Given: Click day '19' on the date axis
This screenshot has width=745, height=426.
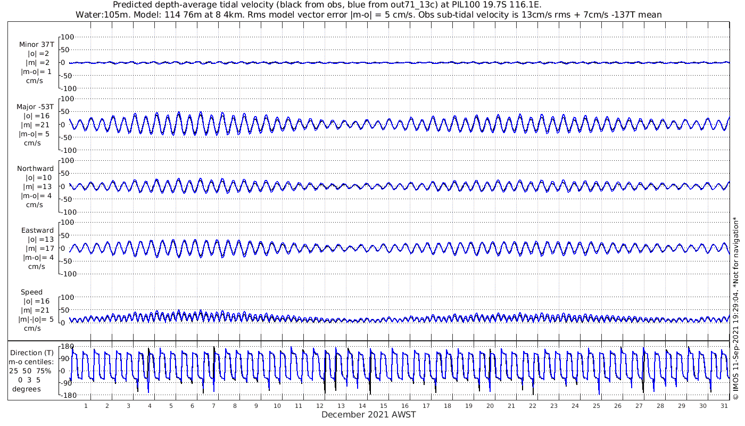Looking at the screenshot, I should [x=468, y=406].
